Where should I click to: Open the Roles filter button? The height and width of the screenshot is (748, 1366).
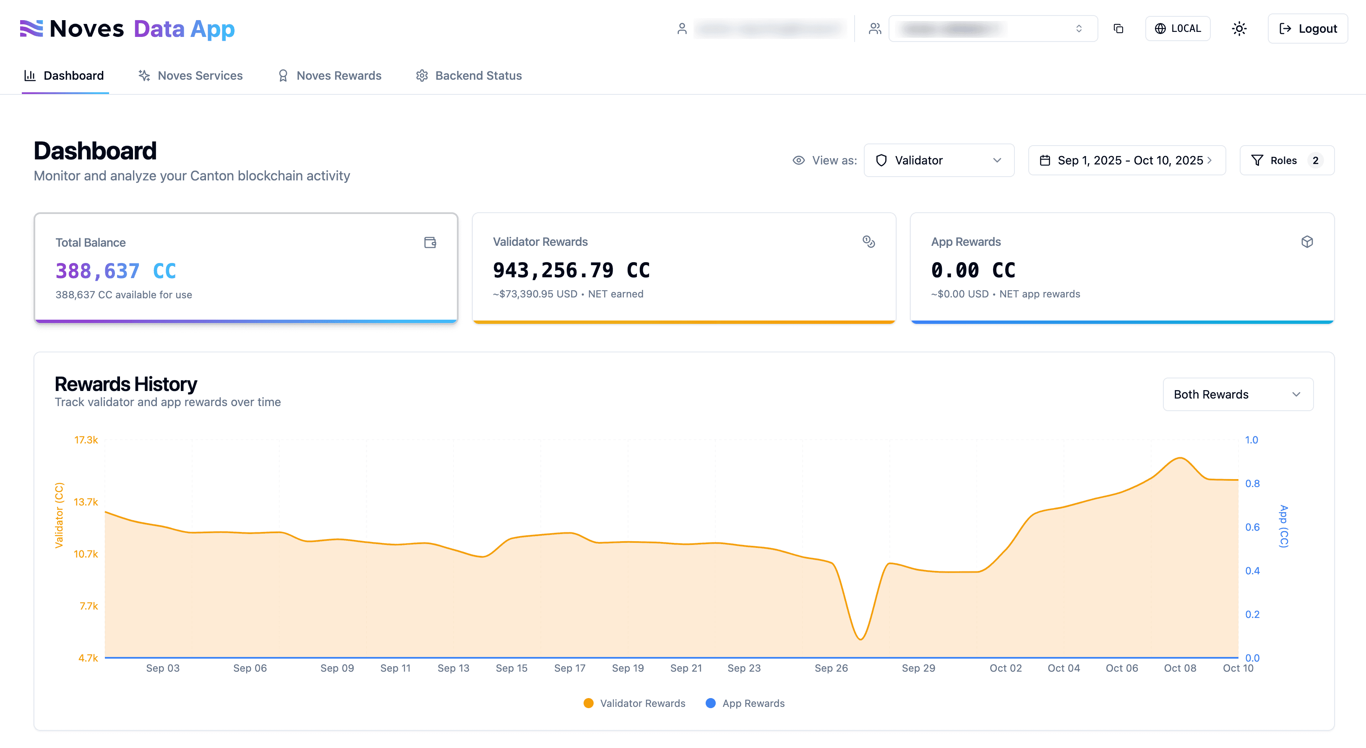pyautogui.click(x=1286, y=161)
